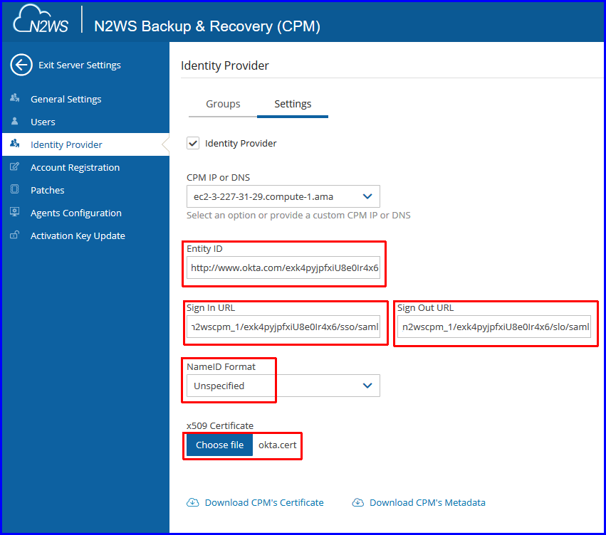This screenshot has height=535, width=606.
Task: Click the cloud icon beside Download CPM's Certificate
Action: click(192, 502)
